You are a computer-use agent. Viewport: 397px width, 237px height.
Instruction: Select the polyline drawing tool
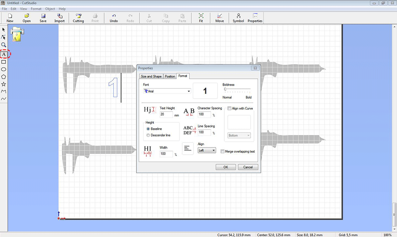4,91
